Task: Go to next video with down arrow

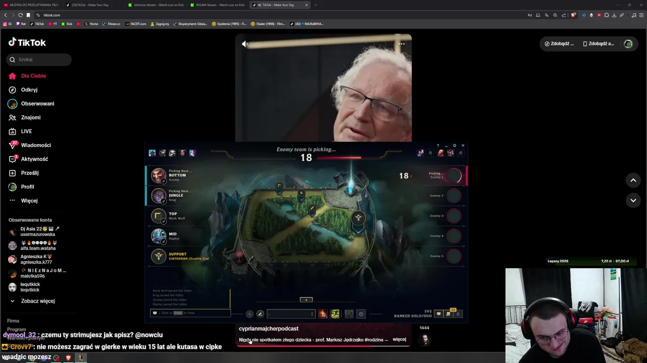Action: 633,200
